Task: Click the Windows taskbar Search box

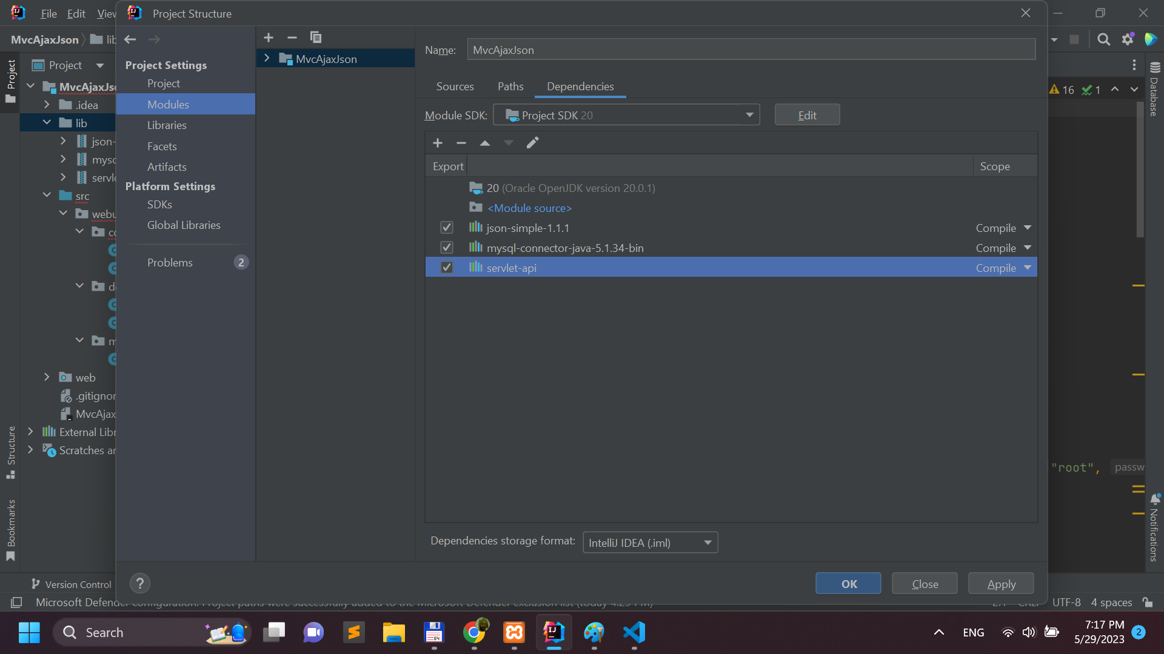Action: 152,633
